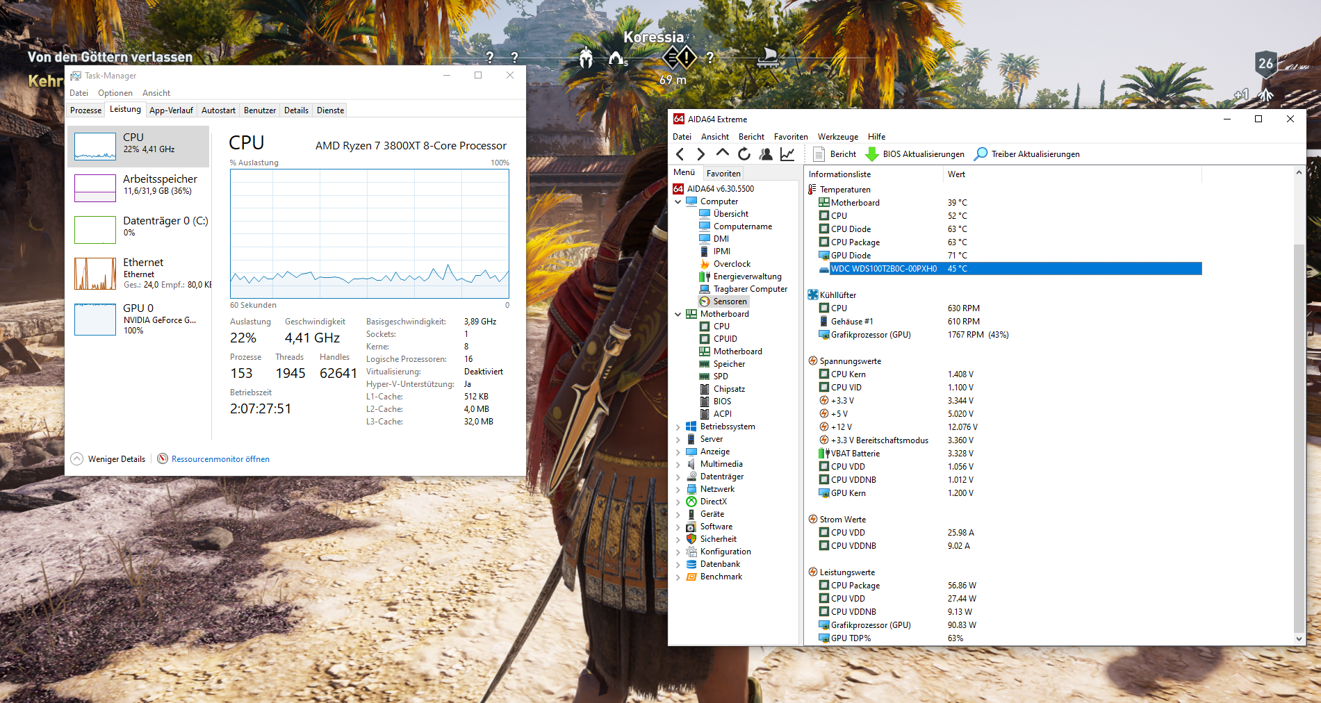This screenshot has width=1321, height=703.
Task: Select the ACPI tree item
Action: pos(715,414)
